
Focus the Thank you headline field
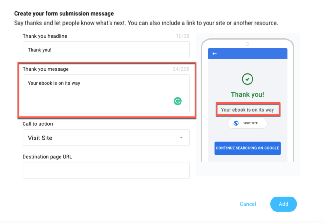click(106, 50)
